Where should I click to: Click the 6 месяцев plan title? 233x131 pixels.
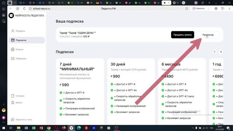(x=171, y=64)
